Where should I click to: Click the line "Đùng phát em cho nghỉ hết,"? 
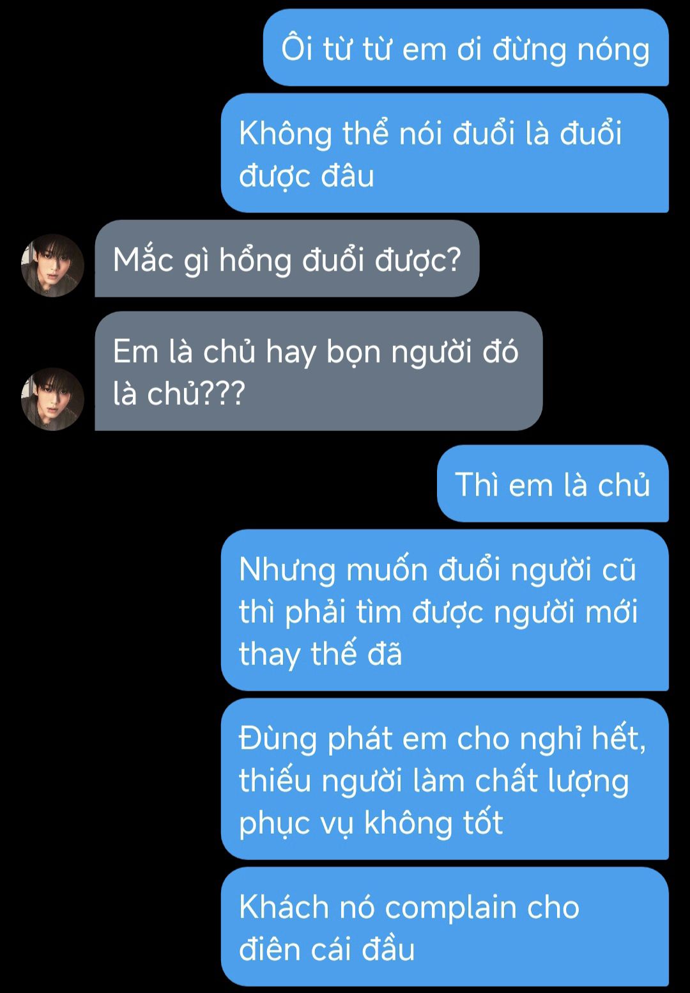coord(443,739)
